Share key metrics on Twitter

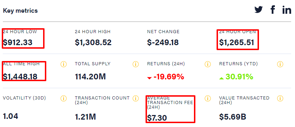tap(259, 10)
